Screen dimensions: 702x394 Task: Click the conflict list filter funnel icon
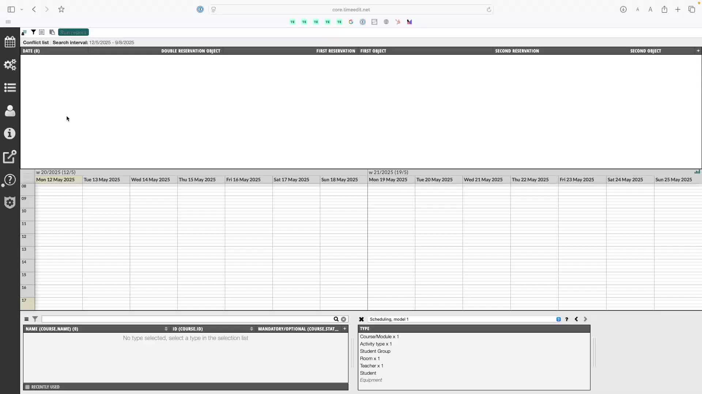(33, 32)
